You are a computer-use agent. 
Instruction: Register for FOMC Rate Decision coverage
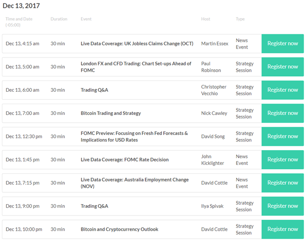[282, 160]
